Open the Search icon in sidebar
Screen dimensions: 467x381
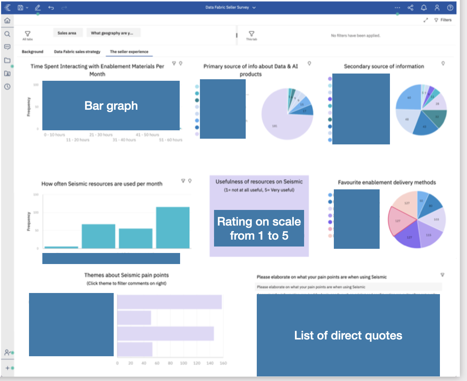[7, 34]
